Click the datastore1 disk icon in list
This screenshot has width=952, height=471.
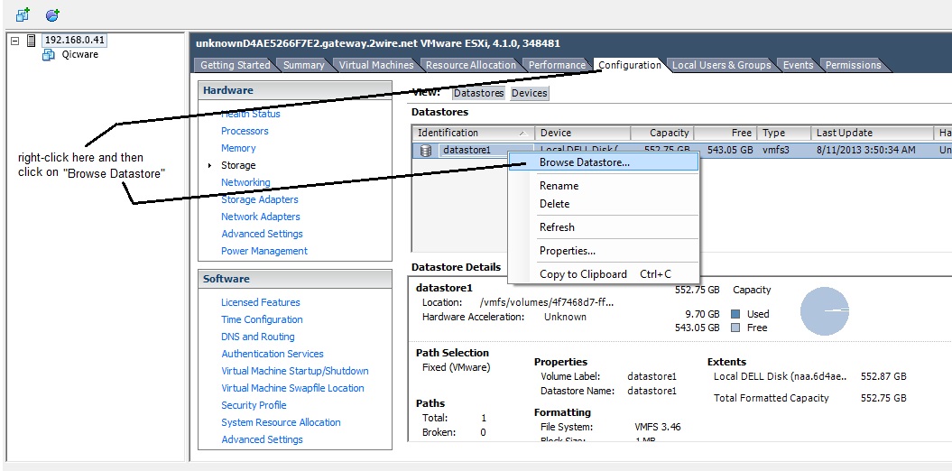(x=426, y=151)
